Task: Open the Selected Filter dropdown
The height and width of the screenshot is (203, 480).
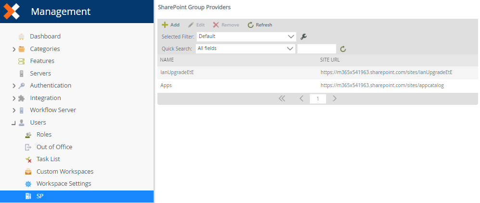Action: [x=246, y=37]
